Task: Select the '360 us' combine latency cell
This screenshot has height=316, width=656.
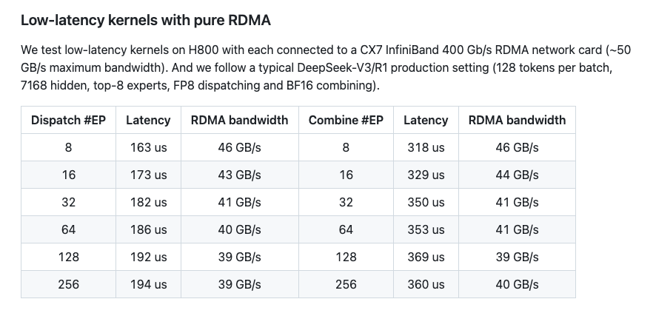Action: [x=426, y=284]
